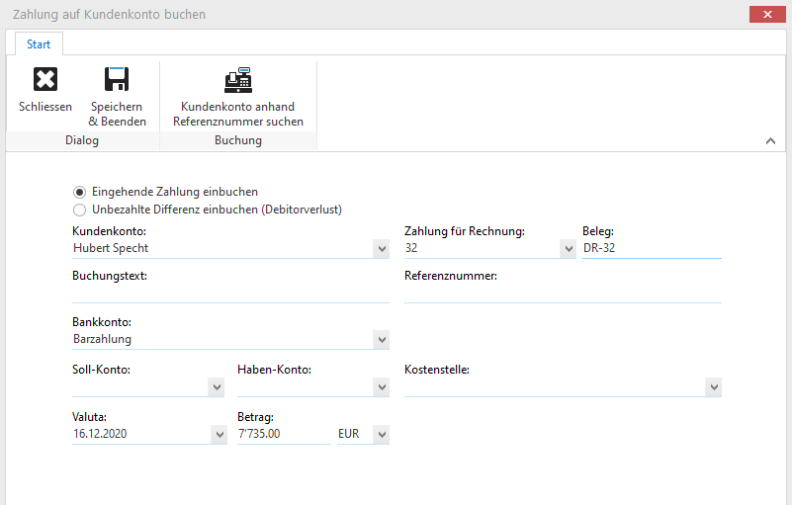The image size is (792, 505).
Task: Expand the Soll-Konto dropdown
Action: 217,387
